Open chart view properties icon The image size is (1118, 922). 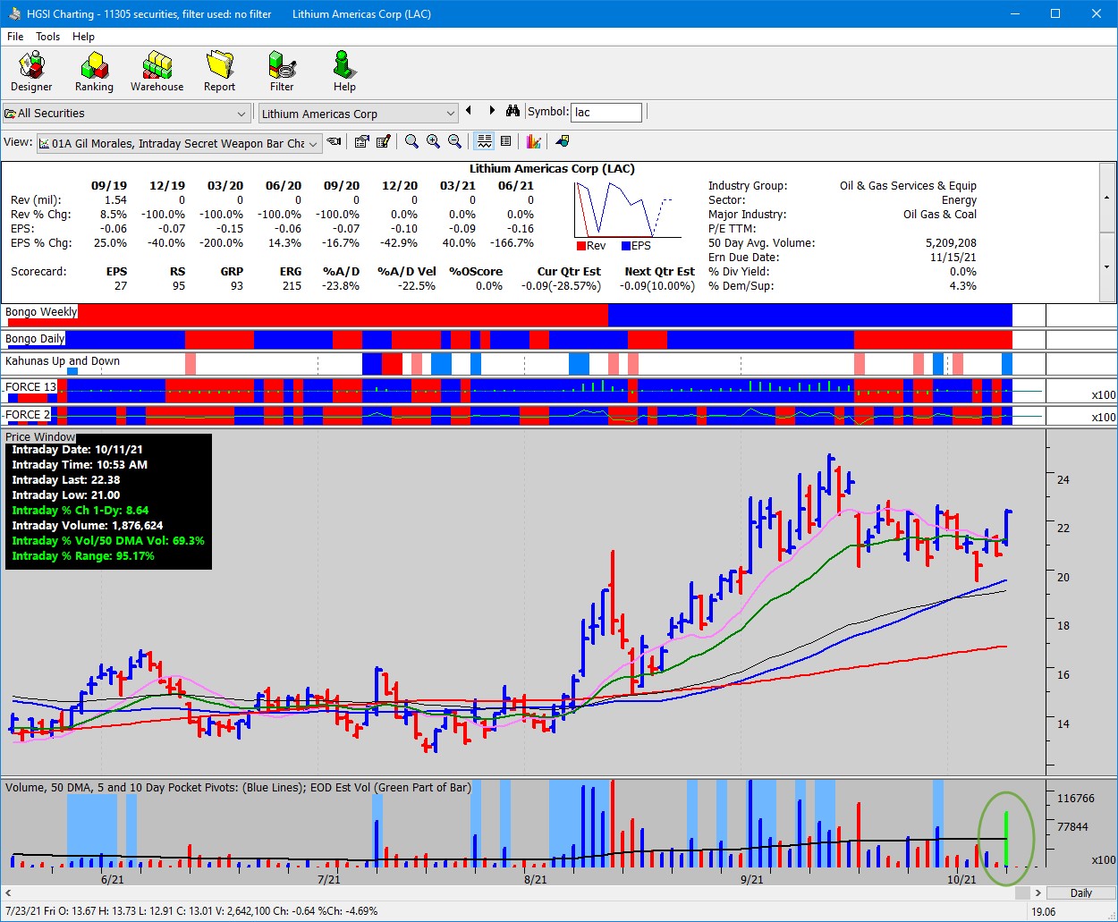361,141
